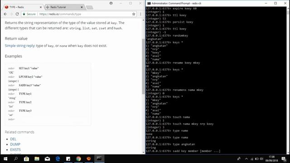Click 'randomkey' command in terminal
Image resolution: width=290 pixels, height=163 pixels.
180,36
